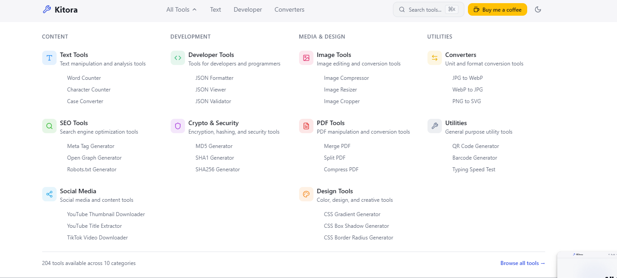617x278 pixels.
Task: Click the Converters arrows icon
Action: [x=435, y=58]
